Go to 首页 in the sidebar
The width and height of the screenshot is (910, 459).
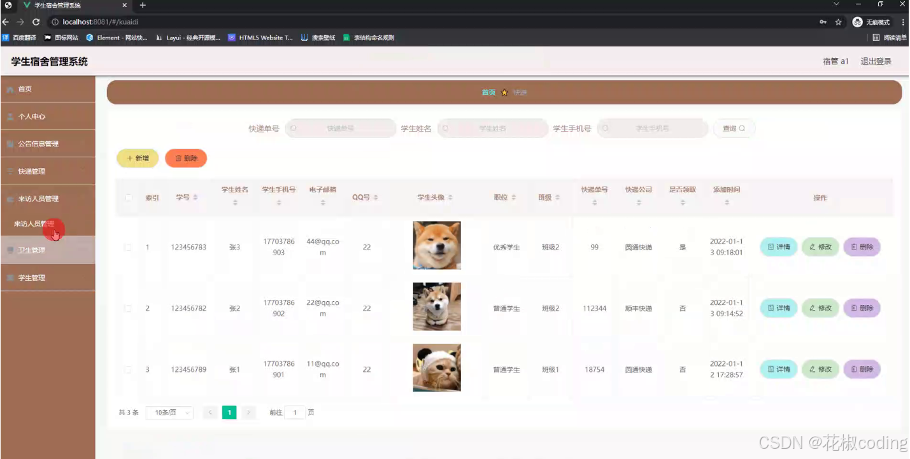pyautogui.click(x=48, y=89)
